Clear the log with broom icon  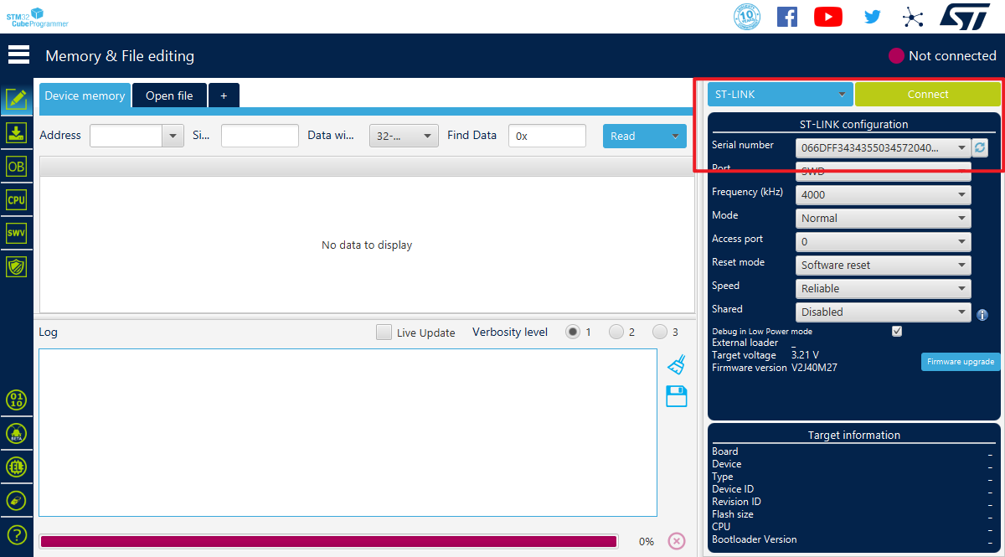click(677, 364)
